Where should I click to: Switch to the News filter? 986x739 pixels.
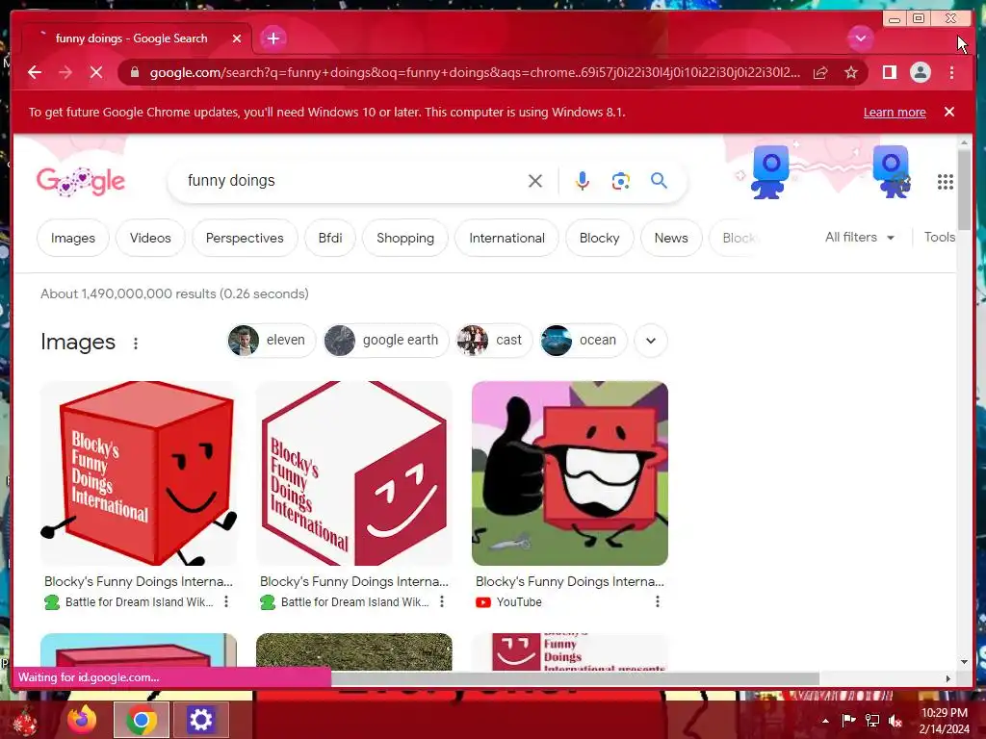click(x=671, y=239)
